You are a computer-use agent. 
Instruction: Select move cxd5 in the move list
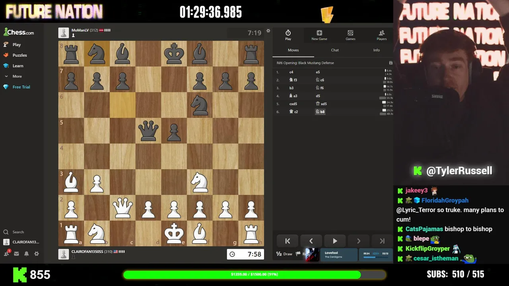293,104
